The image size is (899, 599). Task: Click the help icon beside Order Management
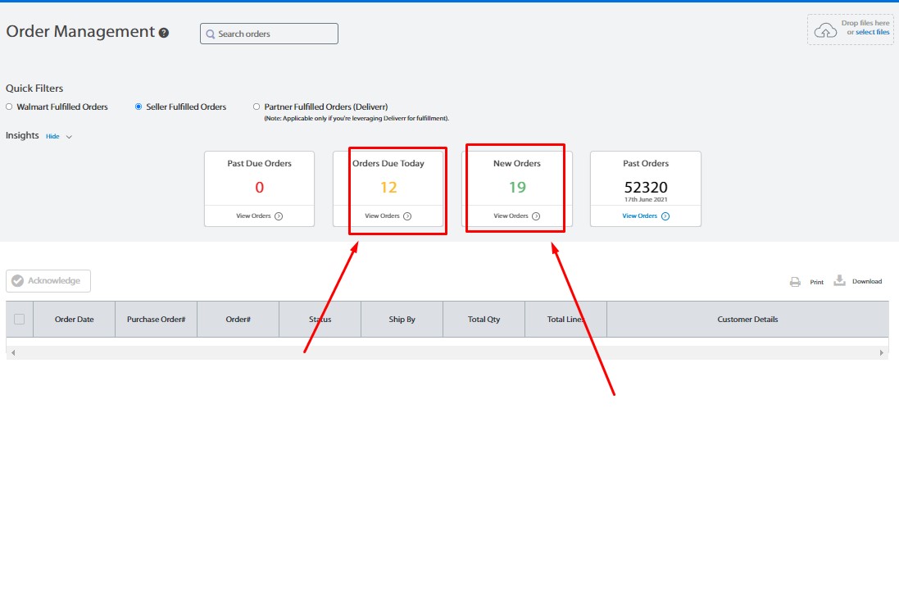pyautogui.click(x=164, y=34)
